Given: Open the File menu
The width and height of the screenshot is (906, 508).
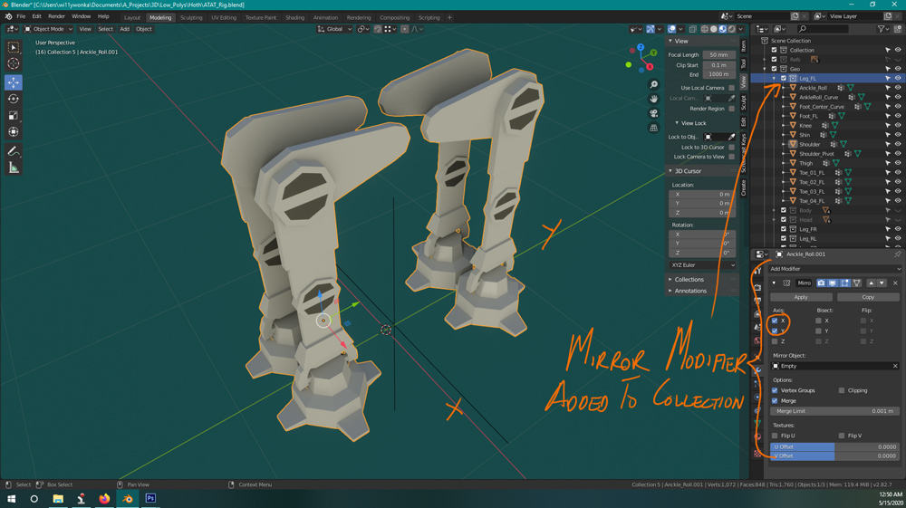Looking at the screenshot, I should coord(21,16).
